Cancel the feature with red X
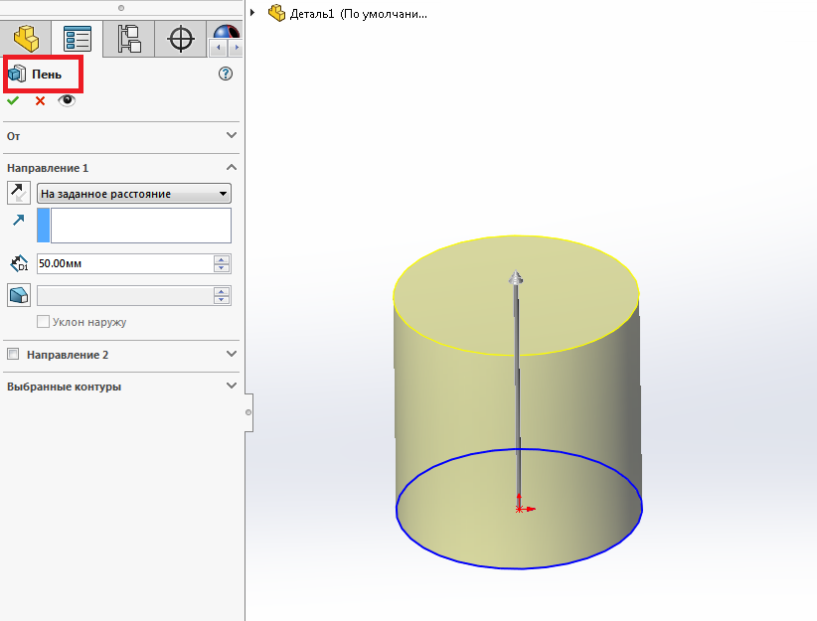817x621 pixels. click(x=40, y=101)
